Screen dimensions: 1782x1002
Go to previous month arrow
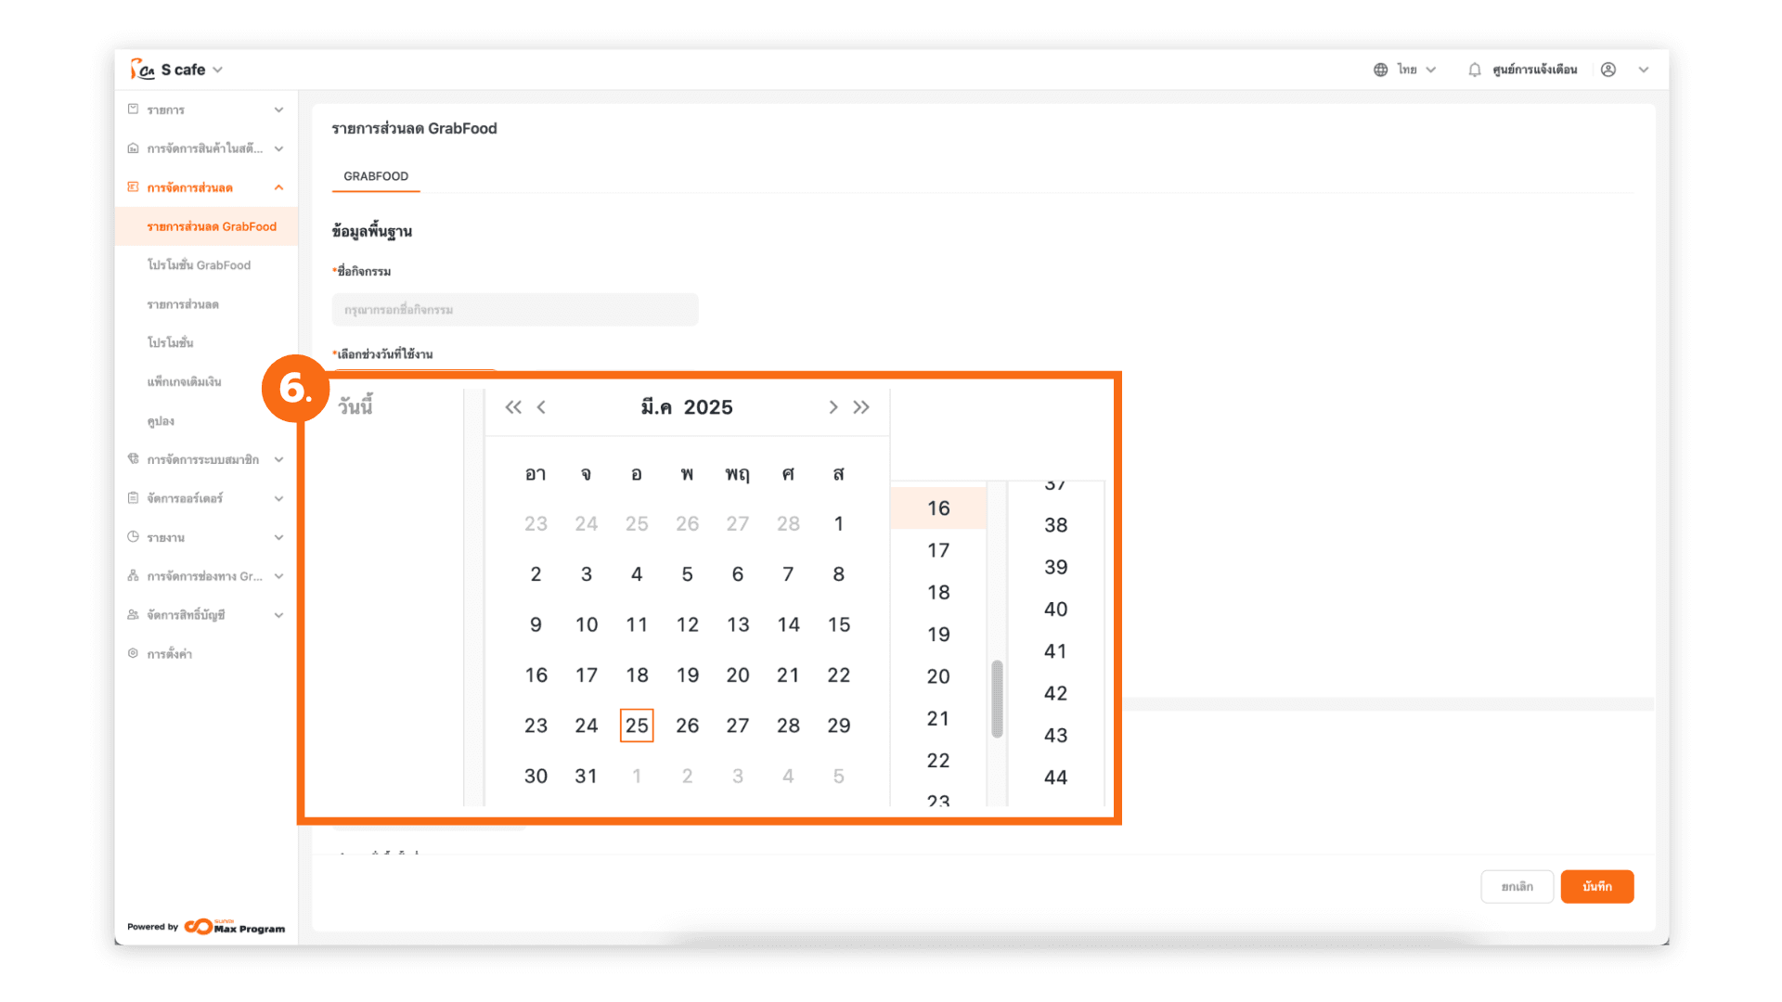click(x=541, y=407)
